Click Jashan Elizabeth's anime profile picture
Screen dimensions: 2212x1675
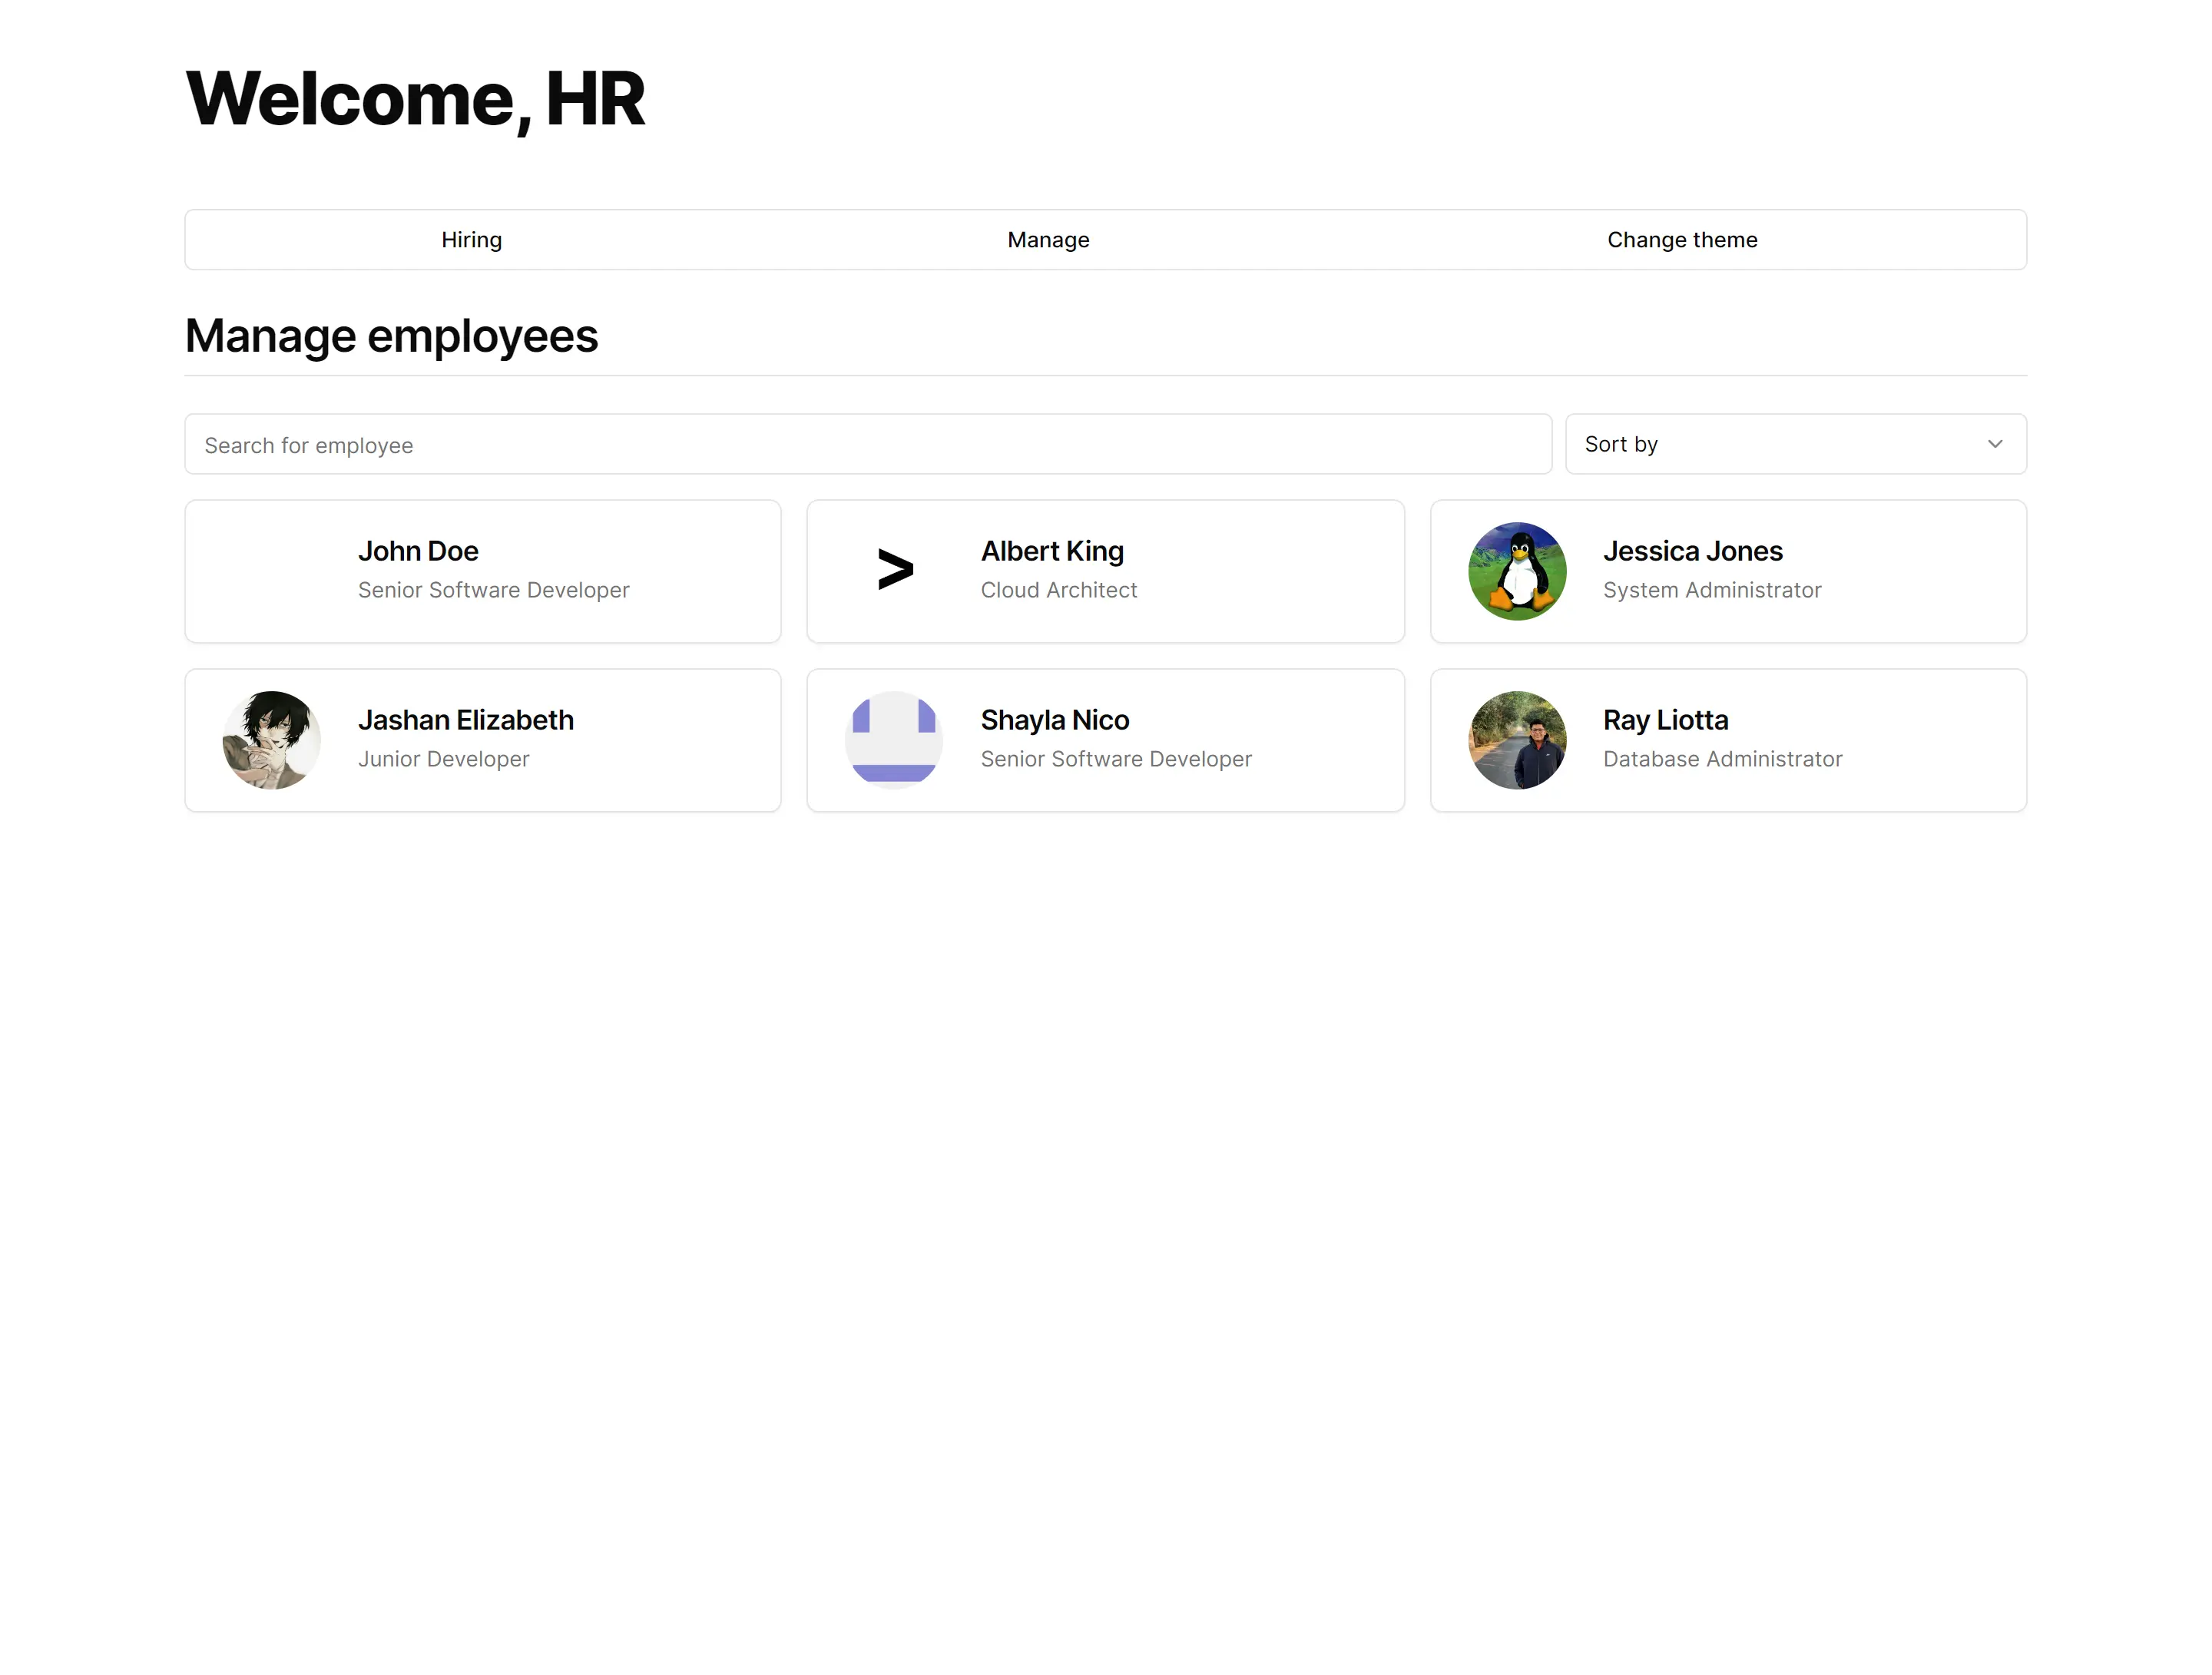[271, 739]
